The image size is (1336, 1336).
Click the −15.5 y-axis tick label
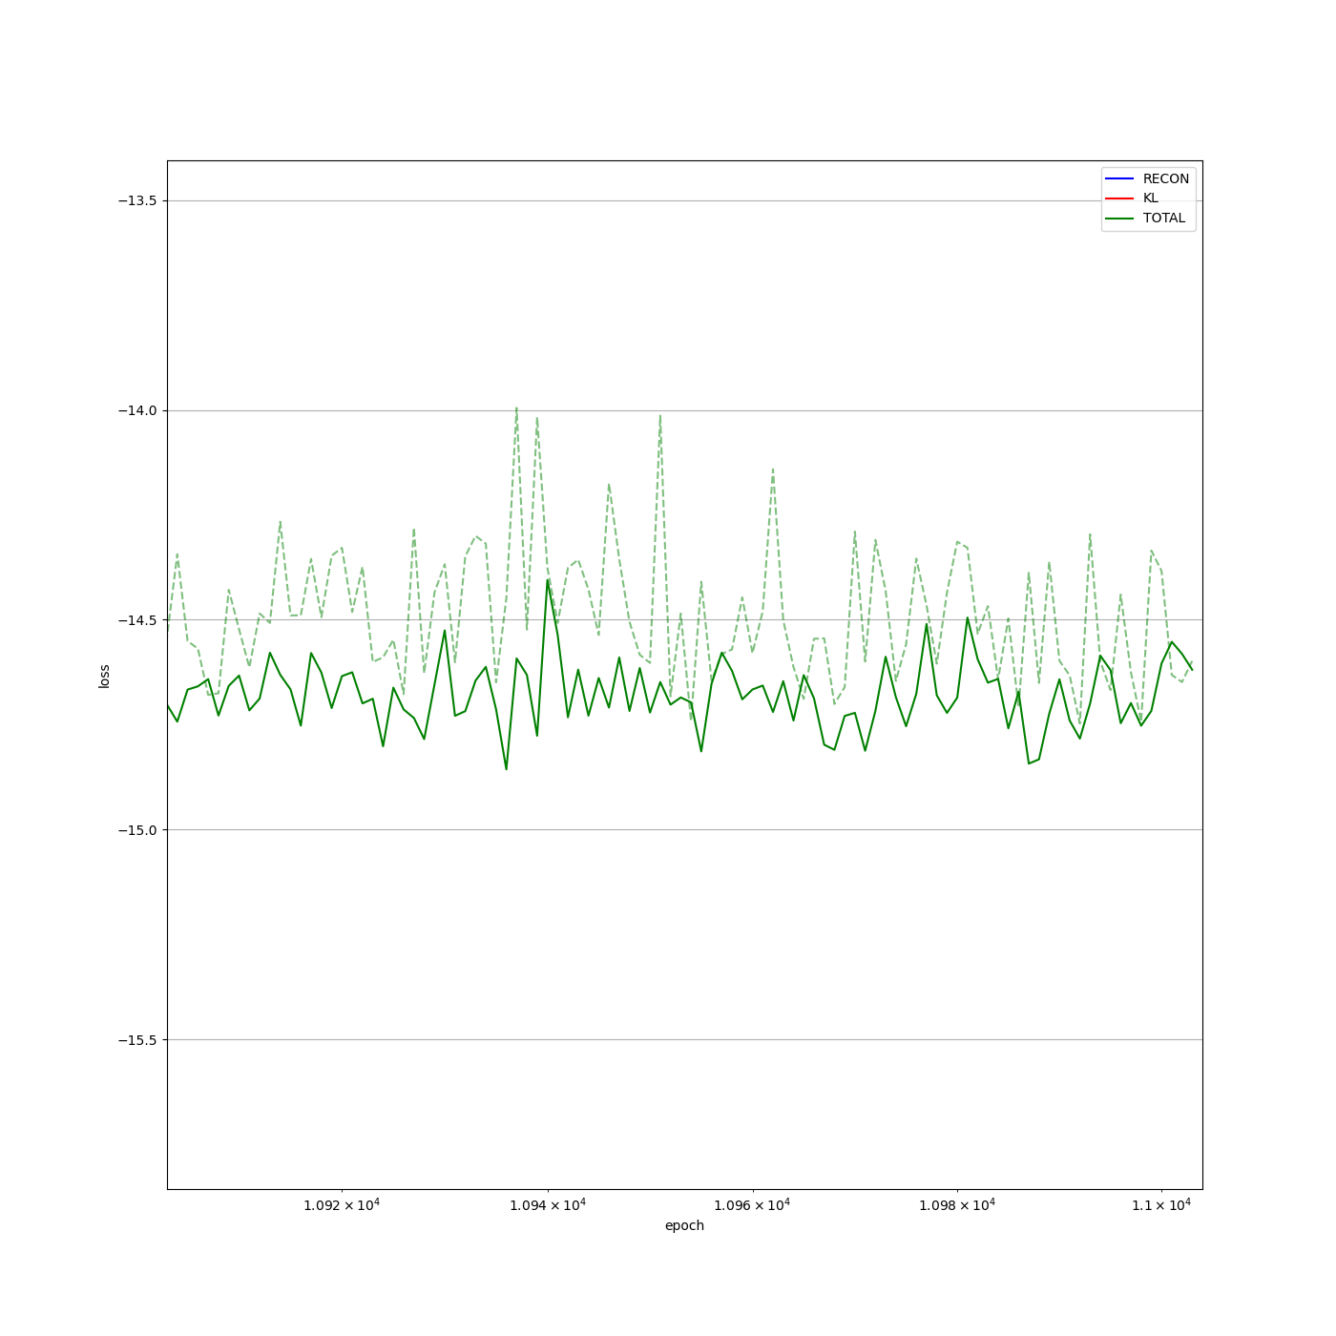point(137,1040)
